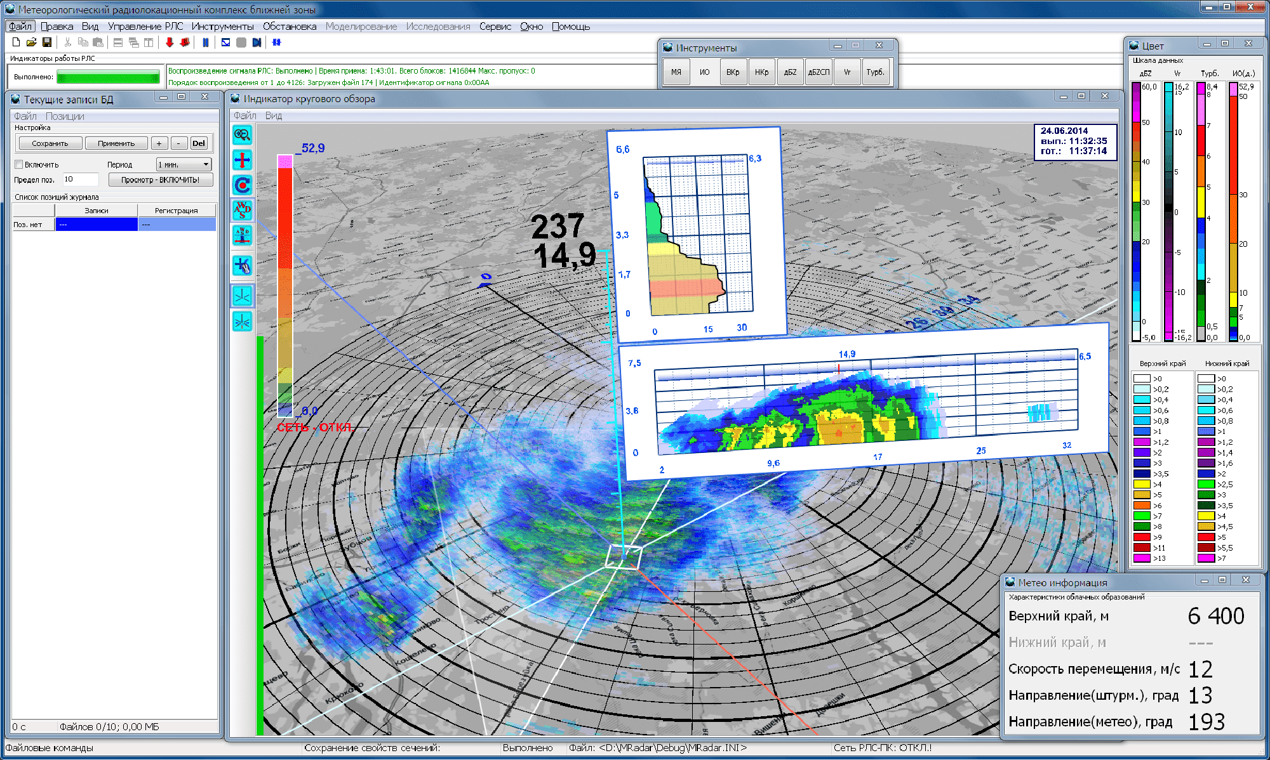Click the Del button
The image size is (1270, 760).
199,143
